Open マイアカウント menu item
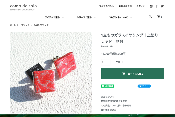The height and width of the screenshot is (117, 175). (107, 6)
